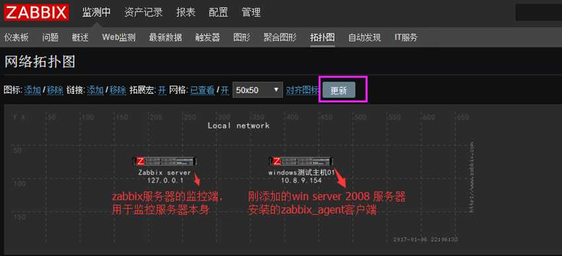This screenshot has height=256, width=562.
Task: Click the 更新 button
Action: 339,90
